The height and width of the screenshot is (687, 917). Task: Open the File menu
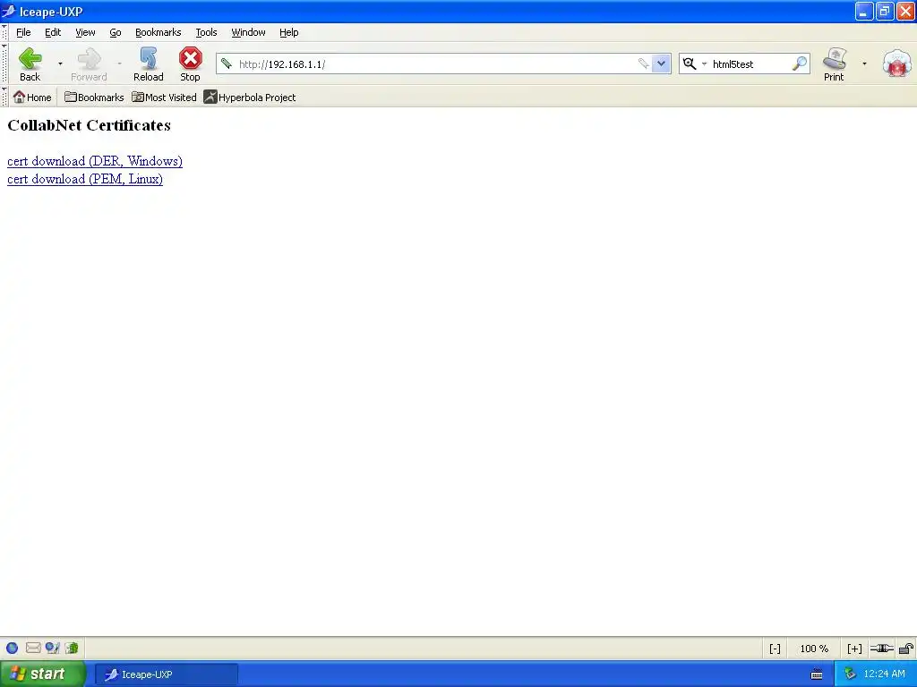[23, 32]
